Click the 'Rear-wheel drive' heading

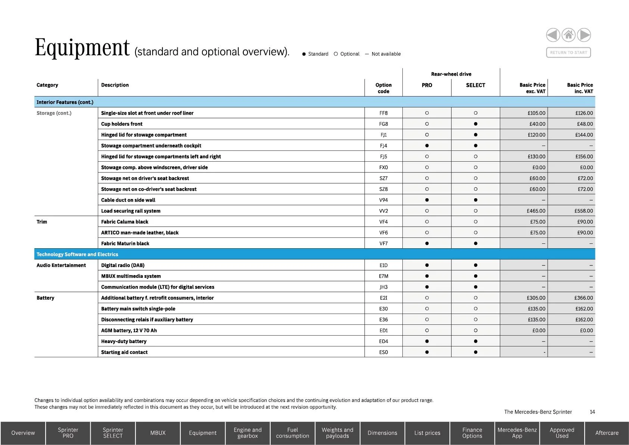tap(451, 74)
